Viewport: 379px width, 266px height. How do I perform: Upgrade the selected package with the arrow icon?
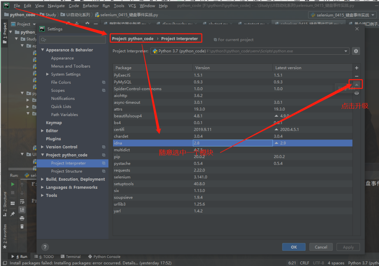coord(357,84)
